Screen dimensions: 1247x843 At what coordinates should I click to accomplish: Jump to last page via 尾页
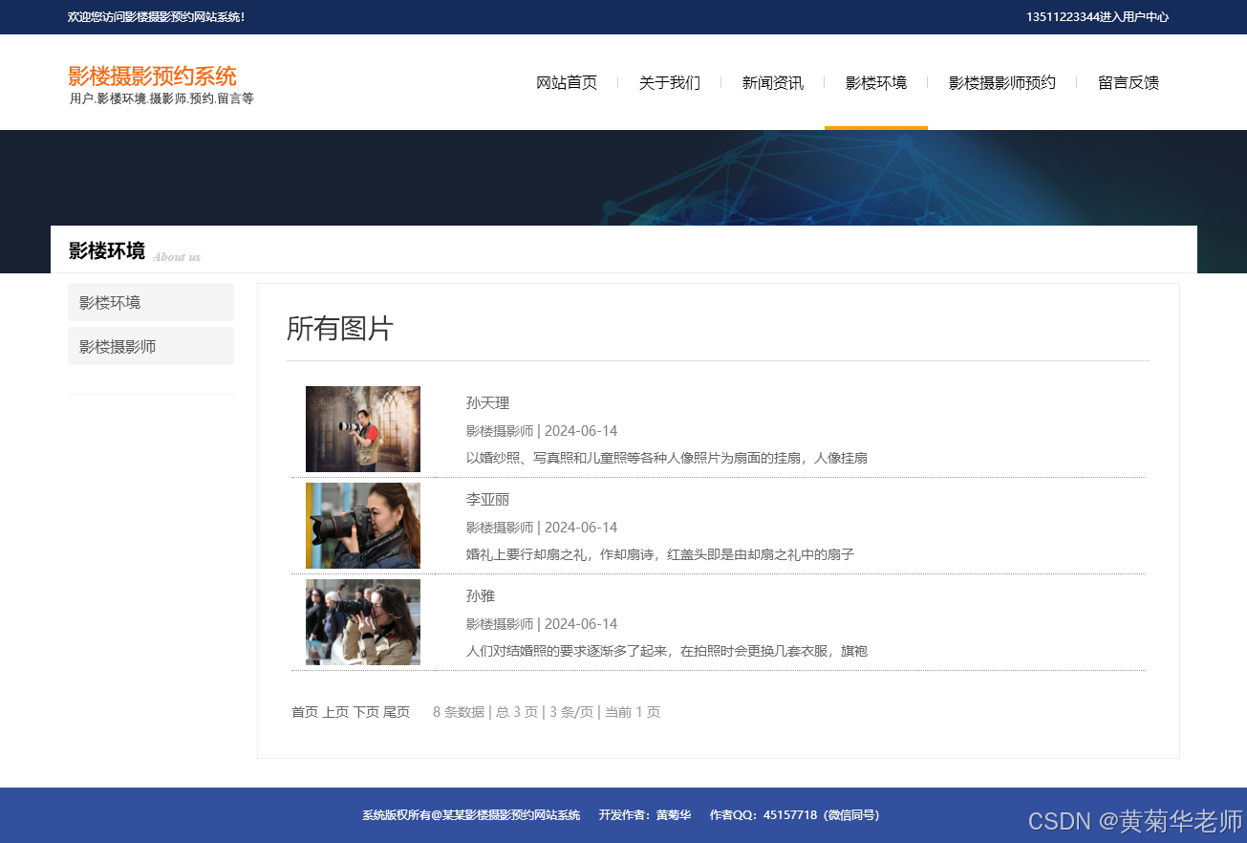point(396,712)
